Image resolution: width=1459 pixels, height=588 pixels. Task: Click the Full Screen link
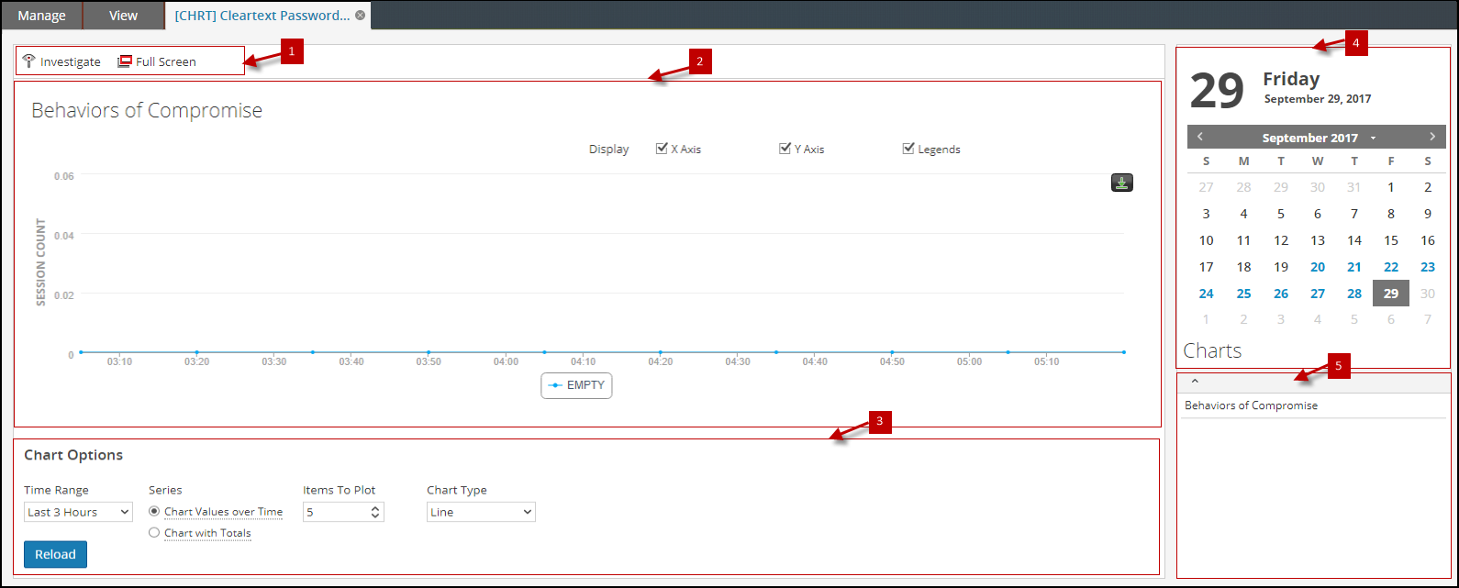(166, 61)
